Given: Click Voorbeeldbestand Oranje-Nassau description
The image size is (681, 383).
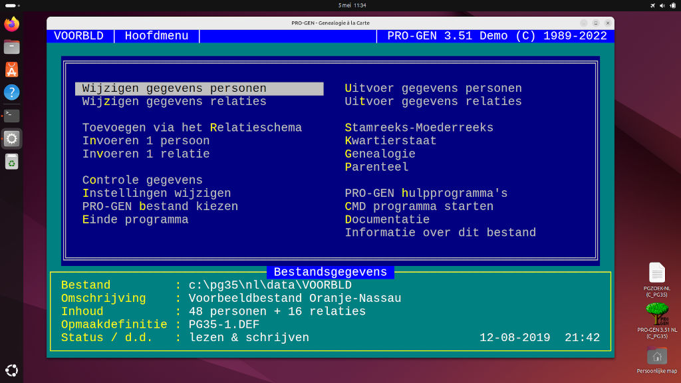Looking at the screenshot, I should pyautogui.click(x=295, y=299).
